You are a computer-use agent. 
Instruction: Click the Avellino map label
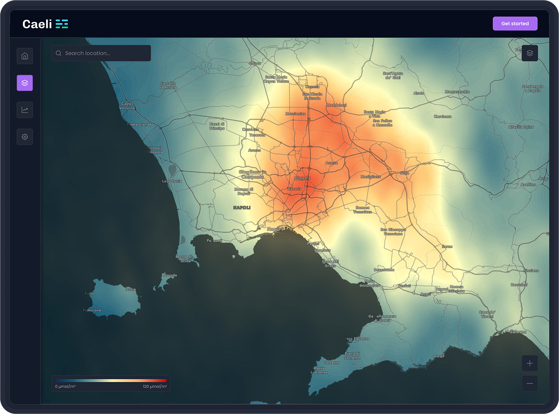click(x=528, y=185)
